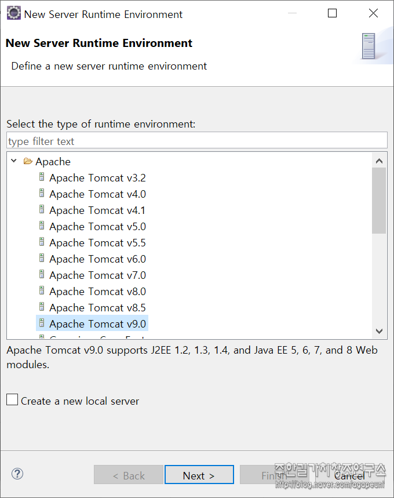Click the type filter text field
394x498 pixels.
(x=197, y=140)
